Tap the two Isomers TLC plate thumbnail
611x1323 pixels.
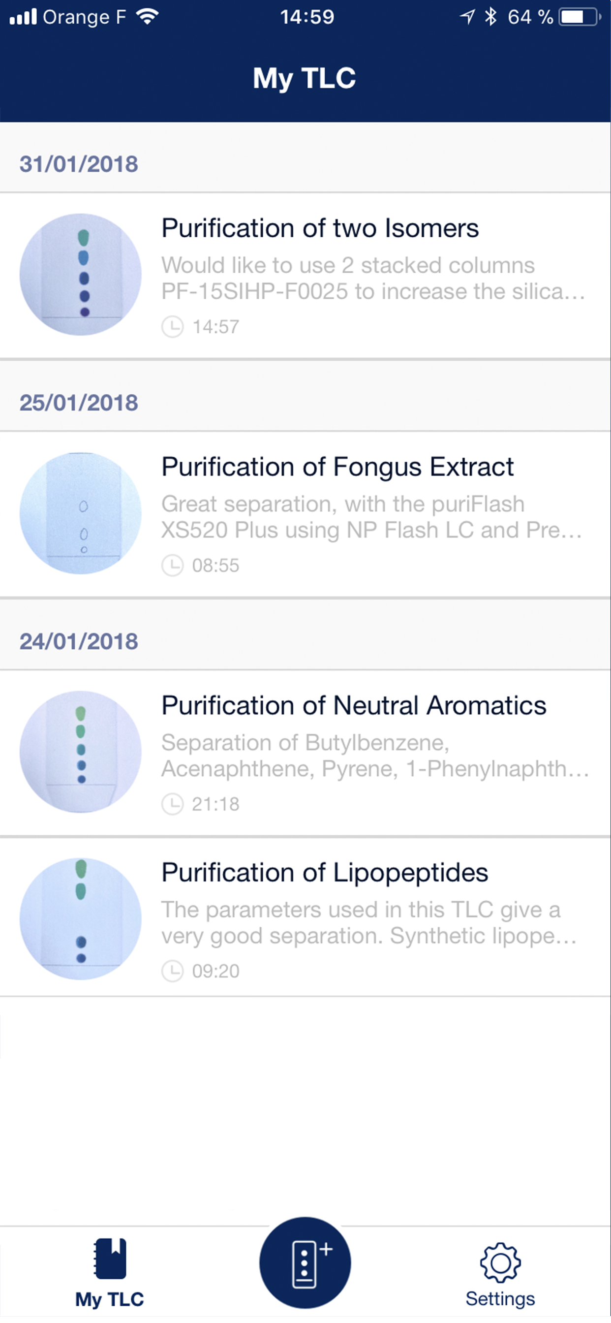81,274
